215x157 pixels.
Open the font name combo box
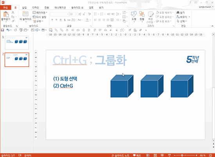point(59,14)
